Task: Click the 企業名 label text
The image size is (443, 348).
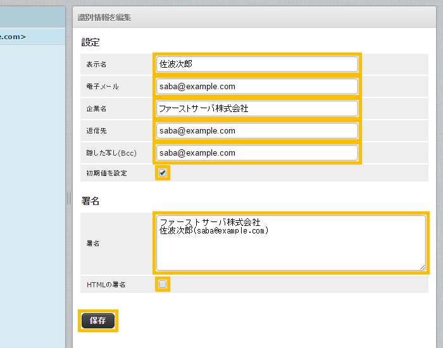Action: tap(97, 109)
